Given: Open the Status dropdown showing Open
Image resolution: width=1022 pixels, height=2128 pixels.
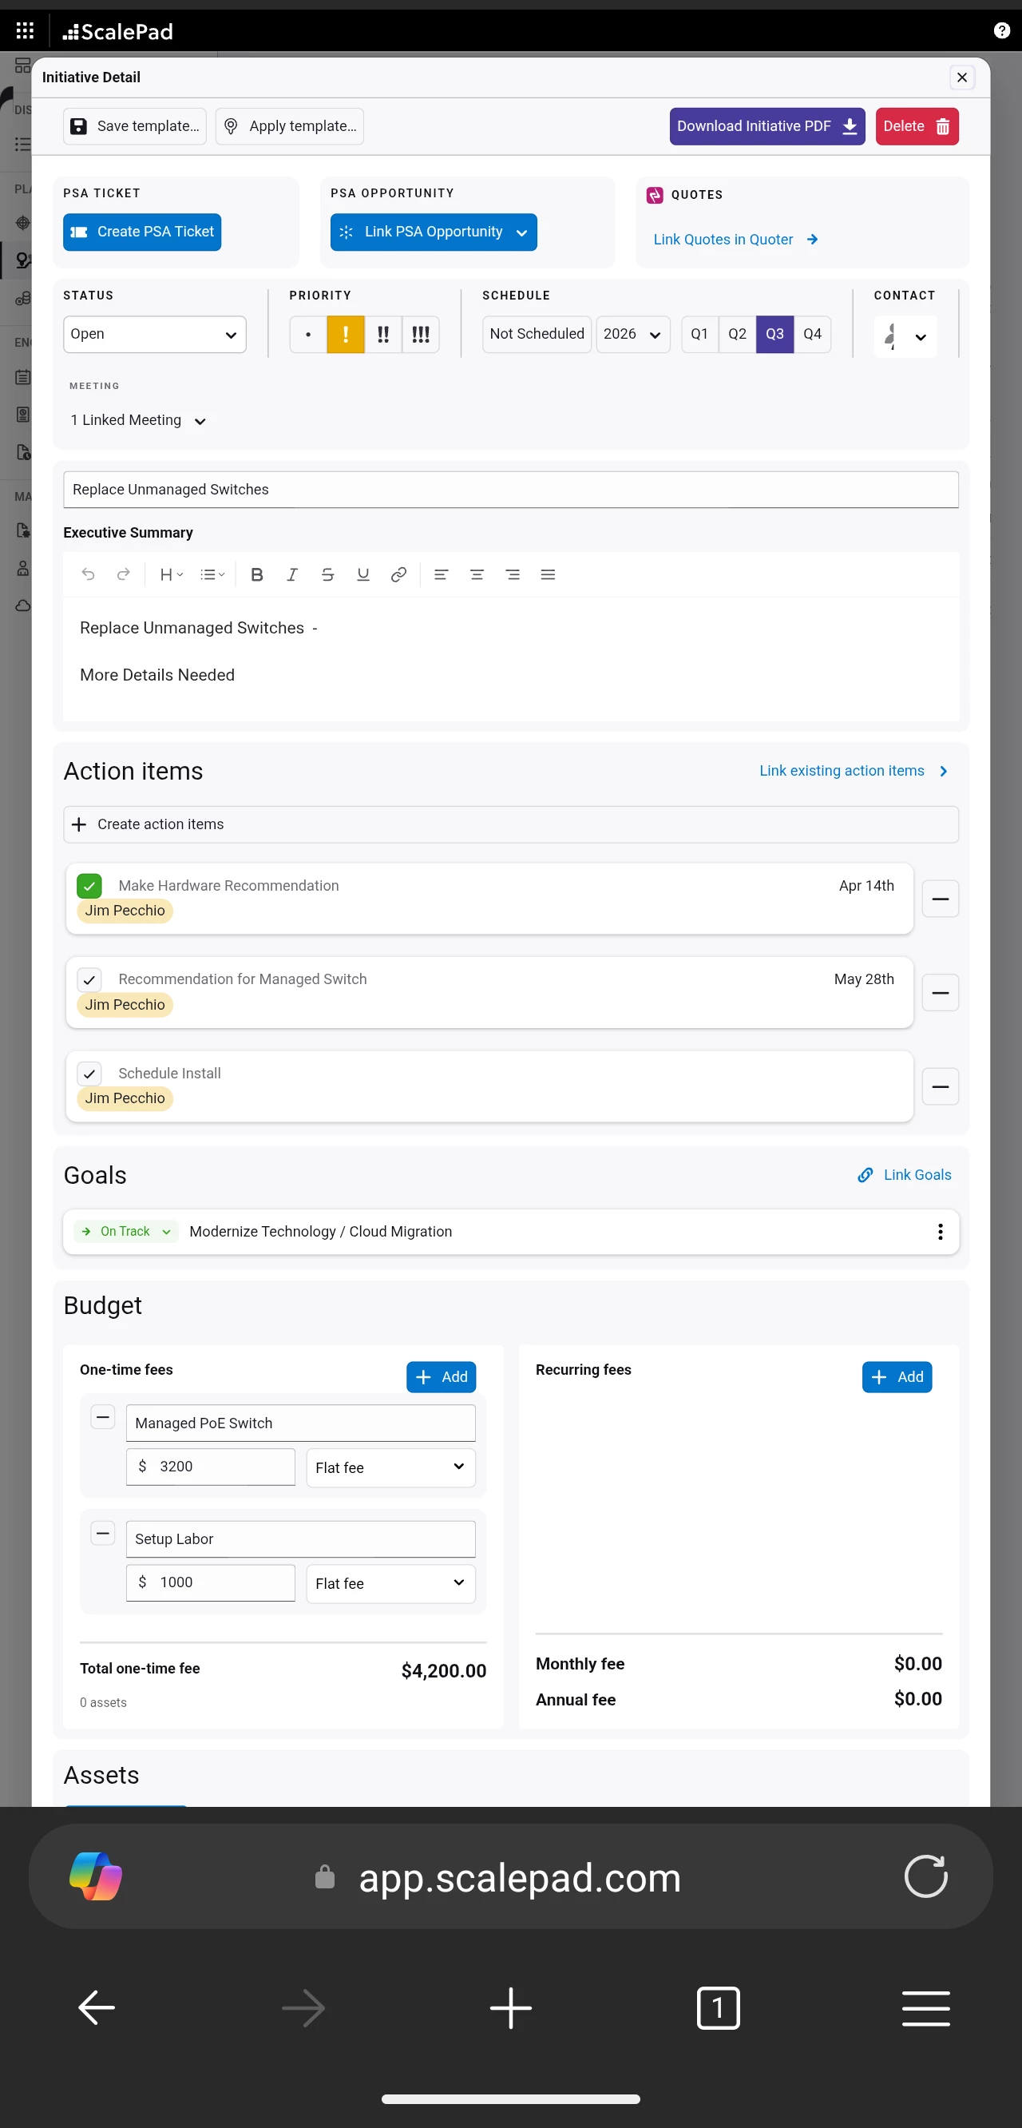Looking at the screenshot, I should [x=154, y=335].
